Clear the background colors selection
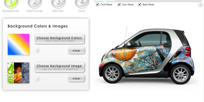Viewport: 204px width, 102px height. pyautogui.click(x=76, y=51)
